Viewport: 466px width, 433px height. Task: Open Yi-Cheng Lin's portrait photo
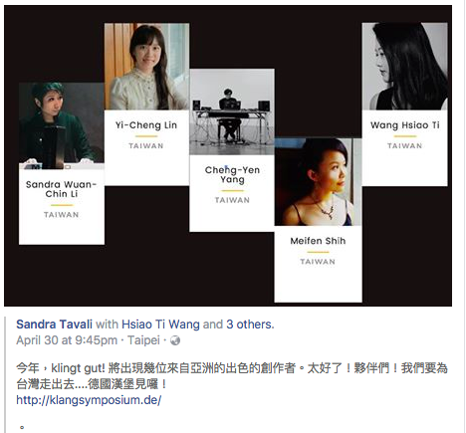(x=146, y=67)
